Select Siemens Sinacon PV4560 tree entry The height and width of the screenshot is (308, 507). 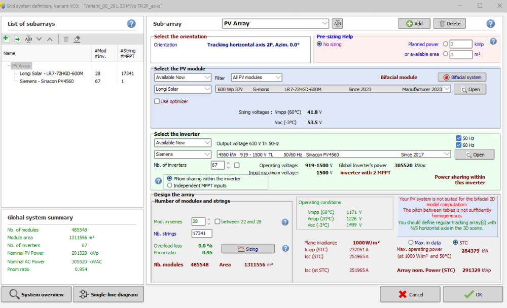[47, 81]
